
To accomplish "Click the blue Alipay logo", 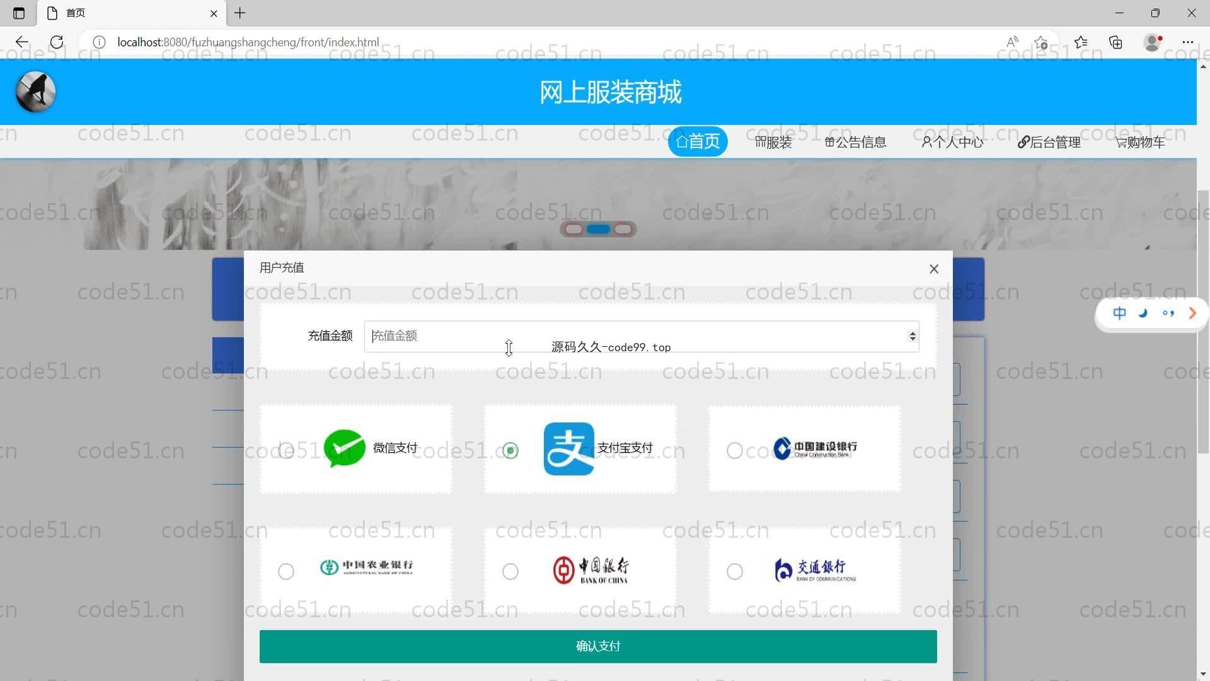I will tap(568, 448).
